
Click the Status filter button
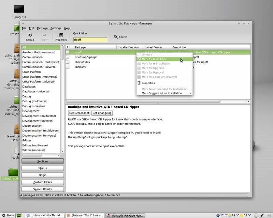[x=43, y=168]
